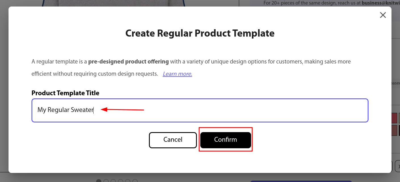Close the dialog with the X icon

383,15
